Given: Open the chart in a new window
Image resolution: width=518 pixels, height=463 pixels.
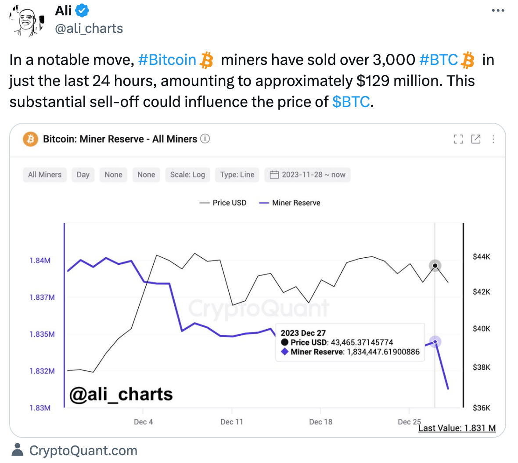Looking at the screenshot, I should tap(476, 139).
